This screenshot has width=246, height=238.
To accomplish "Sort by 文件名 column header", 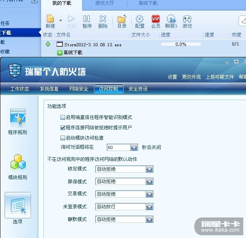I will click(63, 35).
